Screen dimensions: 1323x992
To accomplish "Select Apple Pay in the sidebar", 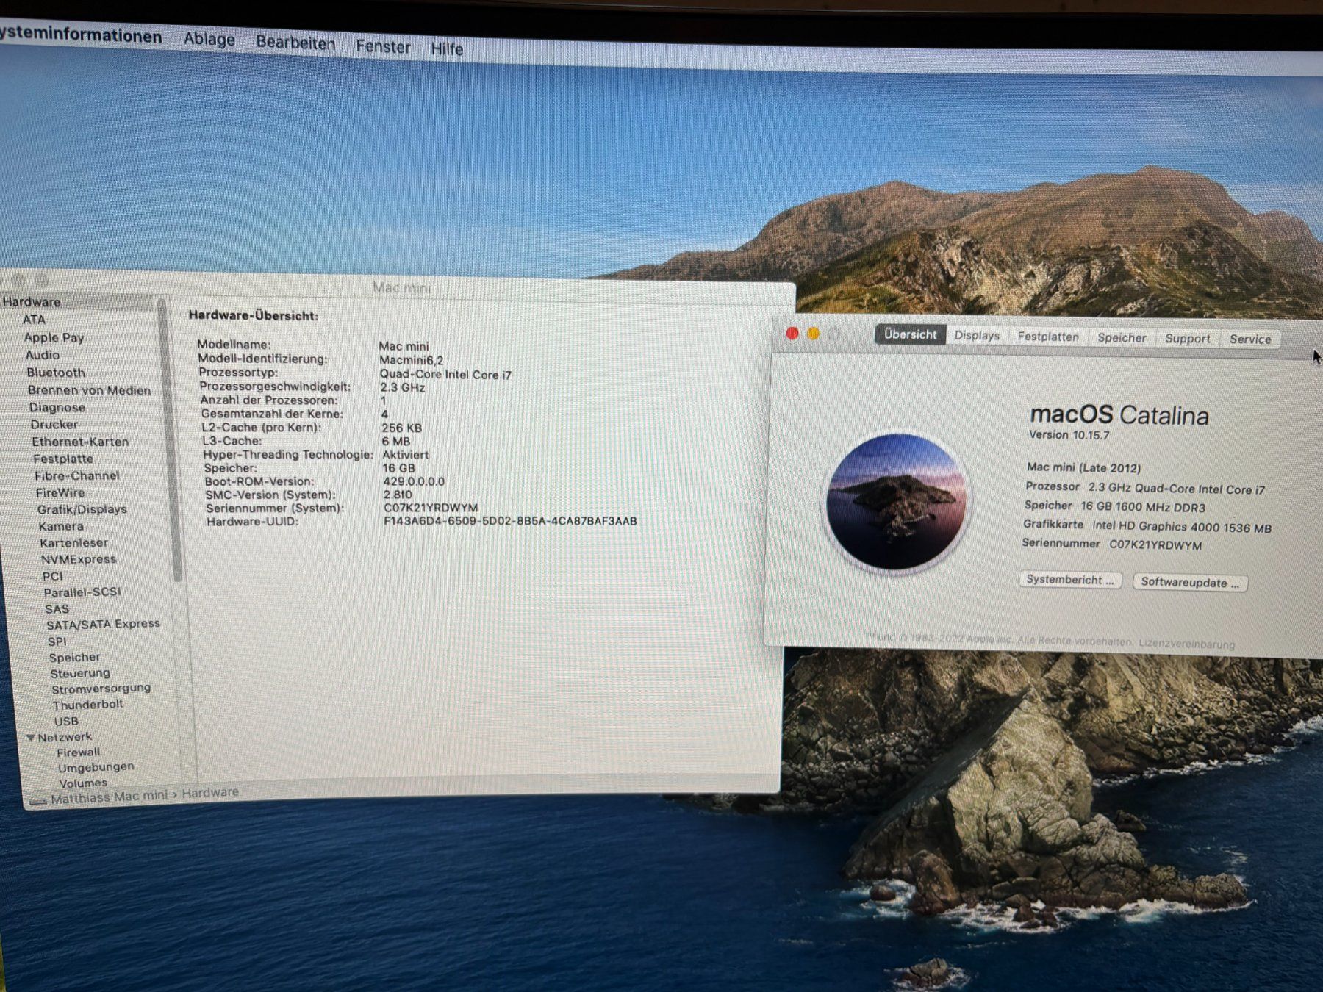I will 54,337.
